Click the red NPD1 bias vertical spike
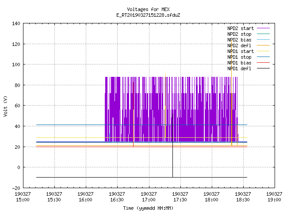Screen dimensions: 283x212 pyautogui.click(x=134, y=114)
